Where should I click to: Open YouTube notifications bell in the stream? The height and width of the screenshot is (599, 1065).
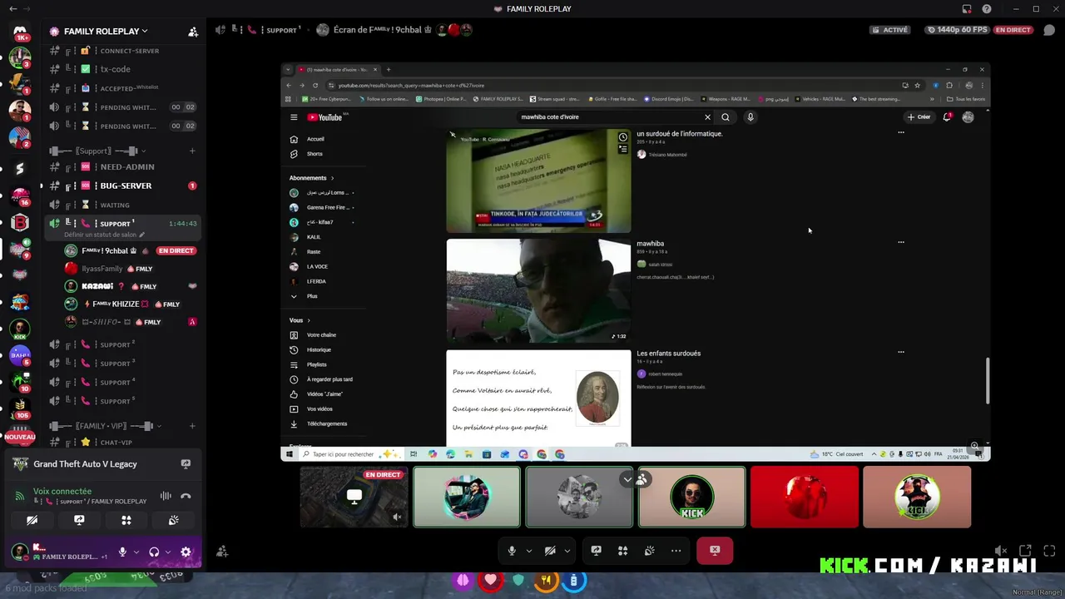tap(947, 117)
